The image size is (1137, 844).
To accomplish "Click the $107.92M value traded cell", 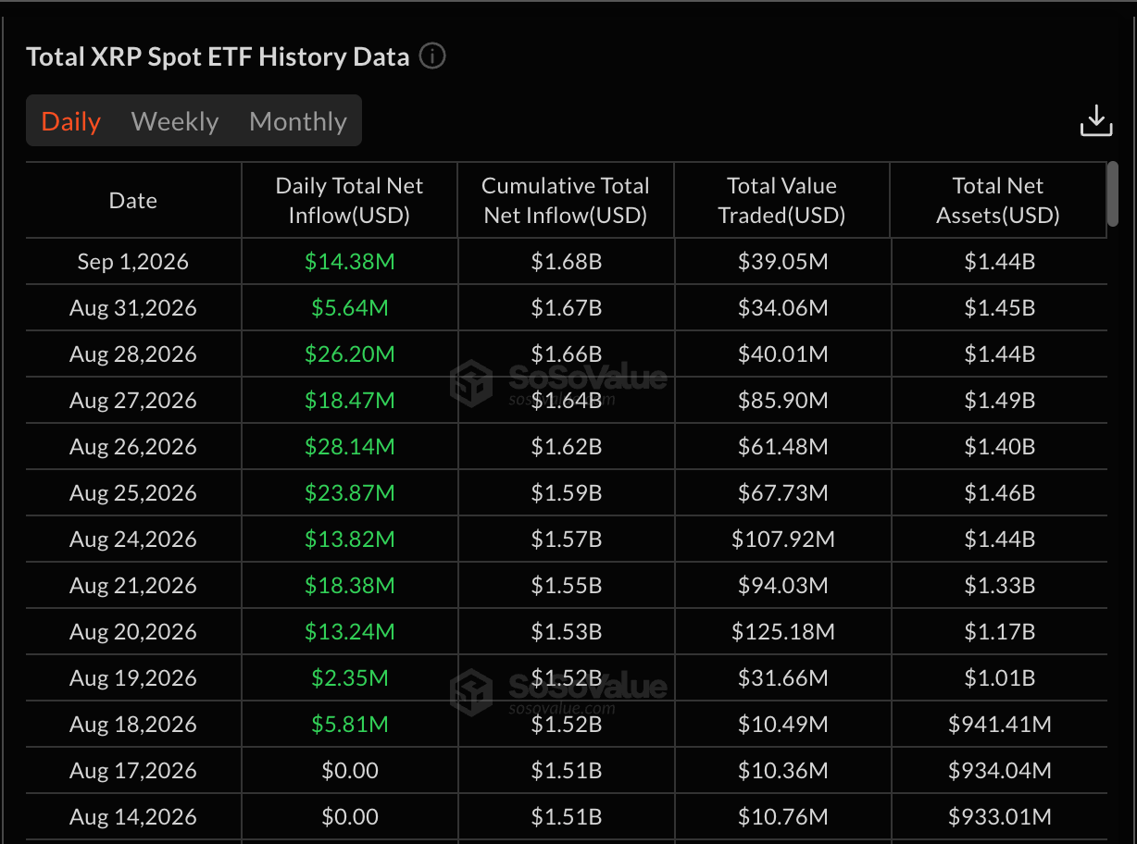I will coord(783,540).
